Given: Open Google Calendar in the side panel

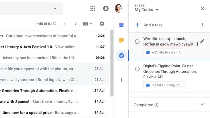Looking at the screenshot, I should [121, 25].
